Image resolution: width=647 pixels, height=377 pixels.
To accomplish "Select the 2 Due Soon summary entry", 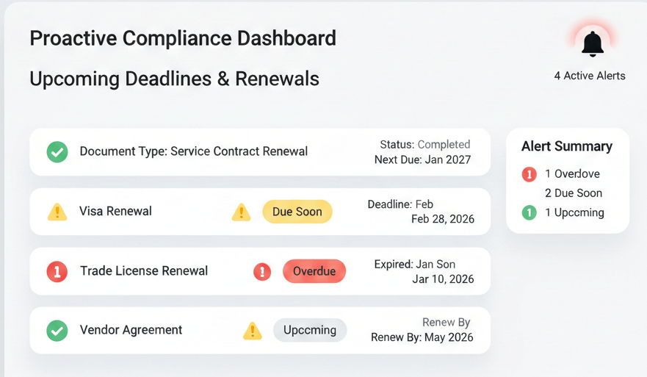I will click(x=574, y=193).
